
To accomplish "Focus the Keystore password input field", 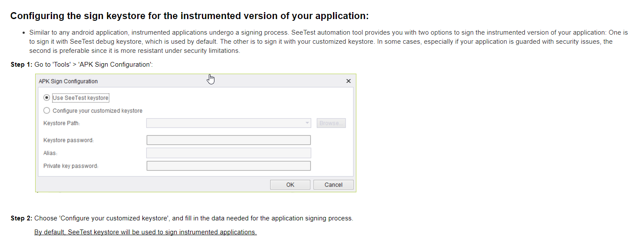I will 228,140.
